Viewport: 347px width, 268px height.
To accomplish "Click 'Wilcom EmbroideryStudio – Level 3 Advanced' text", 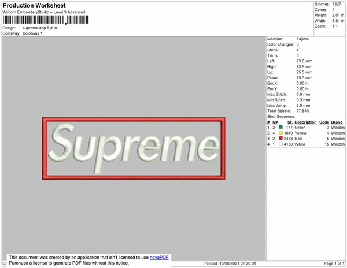I will click(x=44, y=12).
